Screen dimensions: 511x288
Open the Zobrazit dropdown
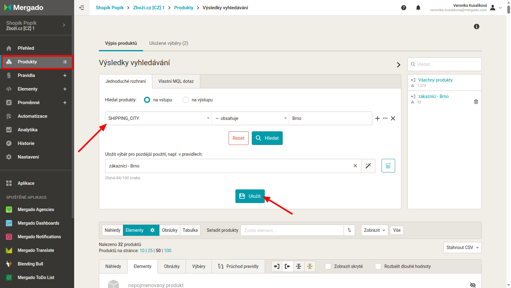tap(374, 230)
